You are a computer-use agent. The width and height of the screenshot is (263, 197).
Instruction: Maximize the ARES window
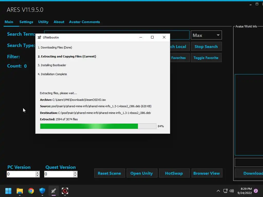(257, 4)
